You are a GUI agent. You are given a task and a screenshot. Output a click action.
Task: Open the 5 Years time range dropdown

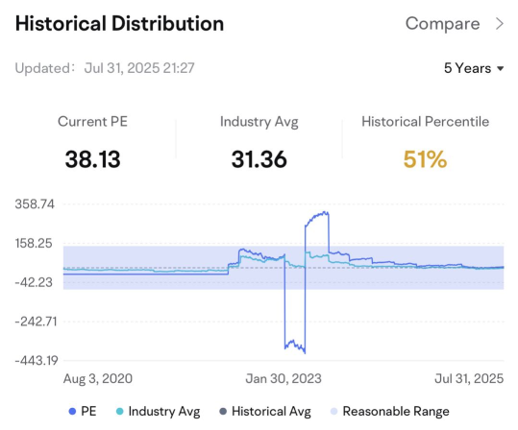tap(474, 68)
